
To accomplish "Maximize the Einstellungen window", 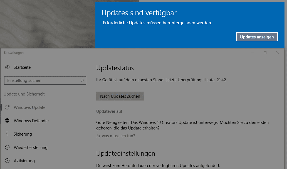I will pos(265,53).
